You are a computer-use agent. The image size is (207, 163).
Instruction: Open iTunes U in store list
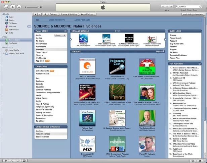pos(39,55)
